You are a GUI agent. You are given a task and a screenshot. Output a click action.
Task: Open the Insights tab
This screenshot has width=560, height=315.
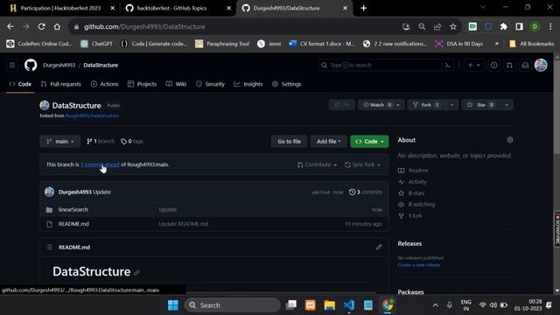point(248,84)
